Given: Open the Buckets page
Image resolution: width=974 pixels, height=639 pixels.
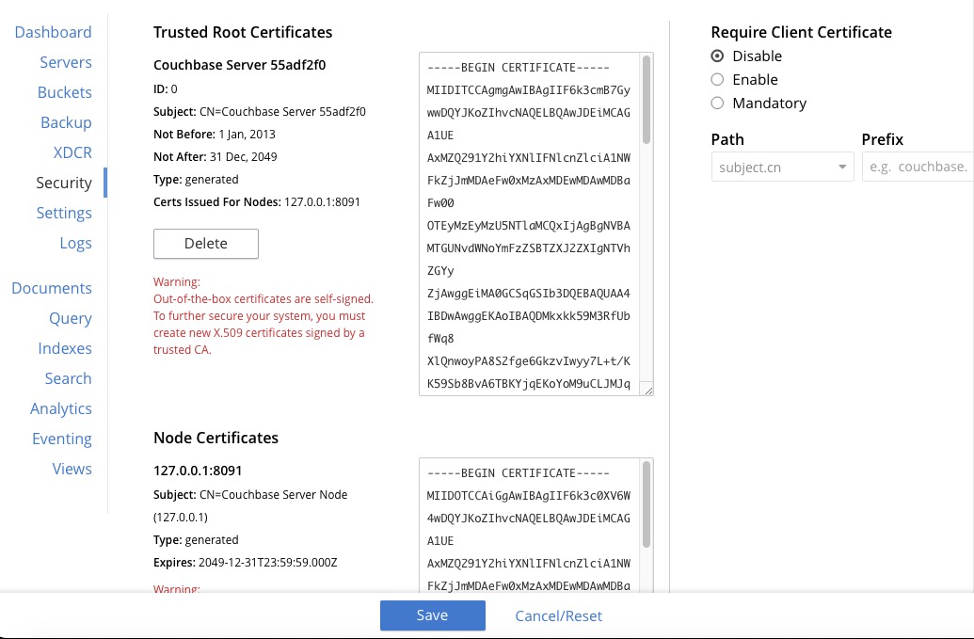Looking at the screenshot, I should click(x=62, y=92).
